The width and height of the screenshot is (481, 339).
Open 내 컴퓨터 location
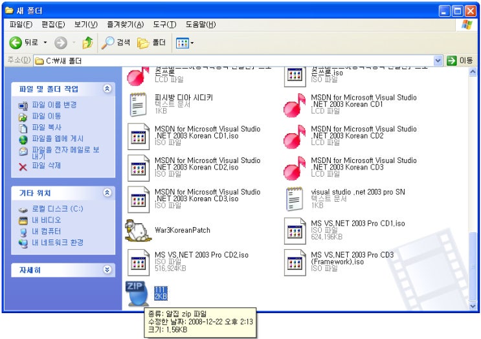(x=47, y=231)
